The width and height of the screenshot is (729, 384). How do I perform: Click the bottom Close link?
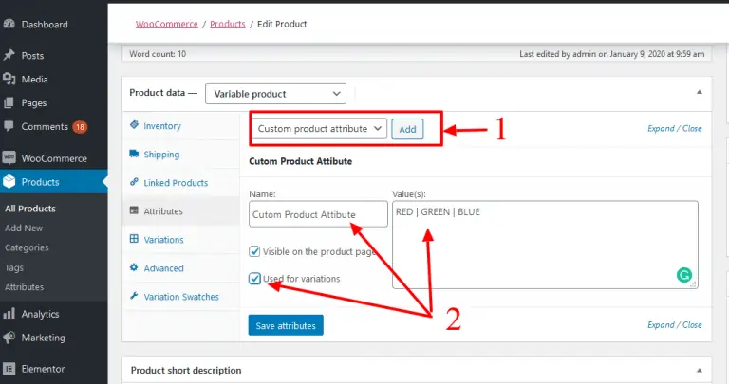point(692,325)
